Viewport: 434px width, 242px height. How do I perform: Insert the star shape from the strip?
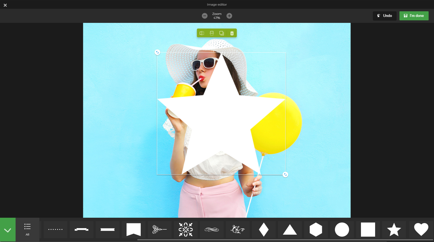click(x=394, y=230)
